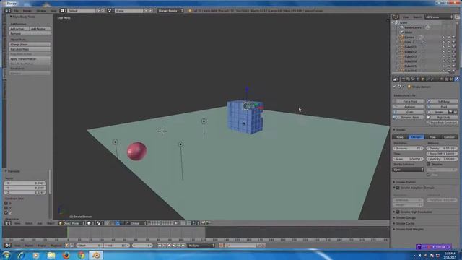Jump to the first frame of the timeline

tap(160, 246)
